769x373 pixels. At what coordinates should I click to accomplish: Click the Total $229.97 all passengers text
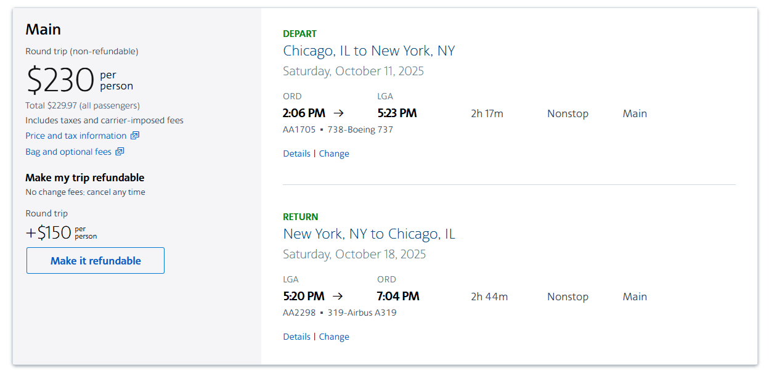(x=83, y=105)
